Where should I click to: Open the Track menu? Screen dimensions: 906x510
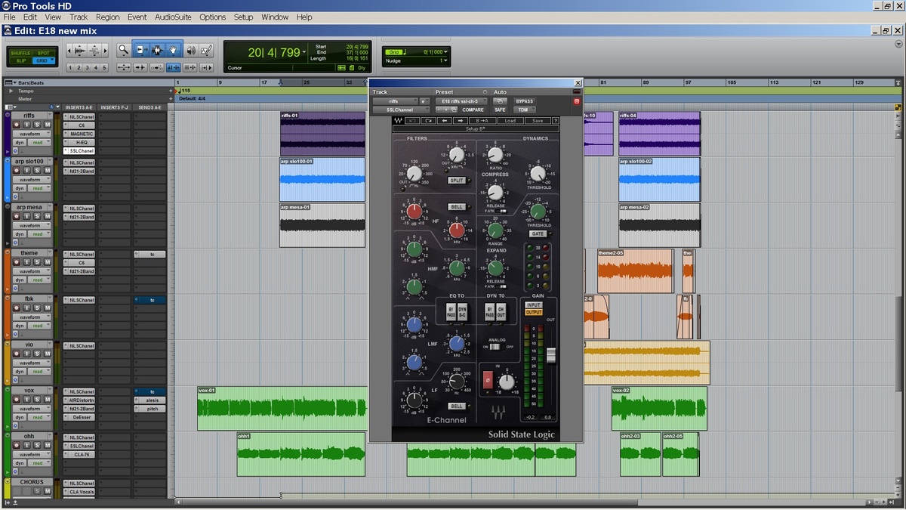[x=79, y=17]
